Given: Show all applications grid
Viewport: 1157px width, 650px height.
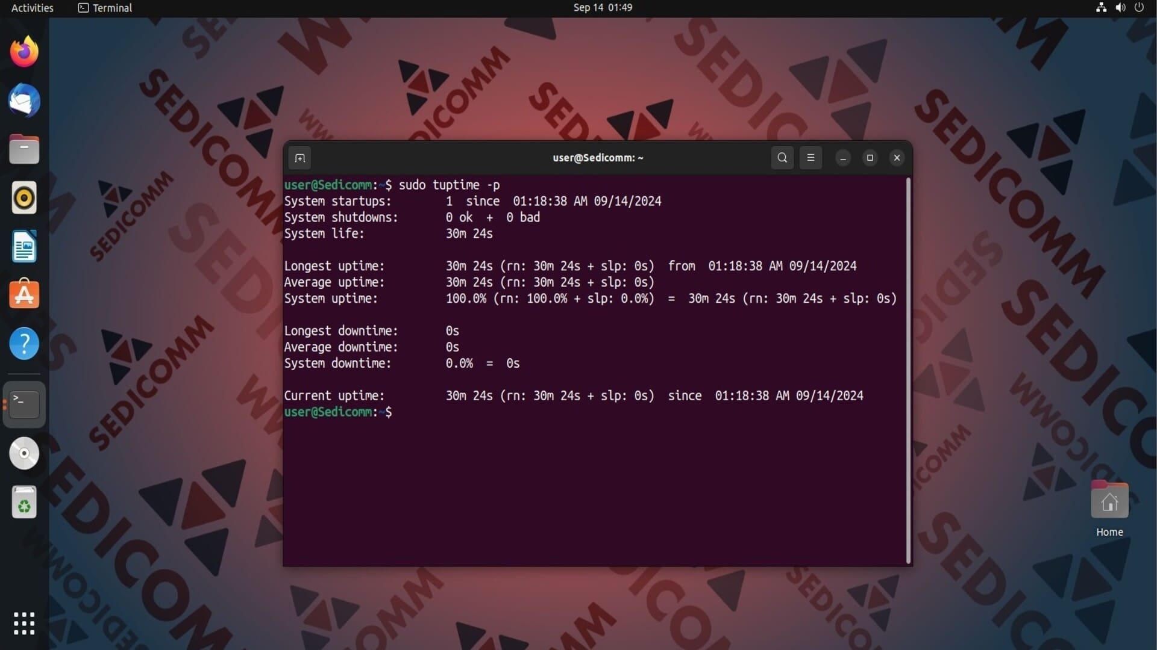Looking at the screenshot, I should tap(24, 624).
